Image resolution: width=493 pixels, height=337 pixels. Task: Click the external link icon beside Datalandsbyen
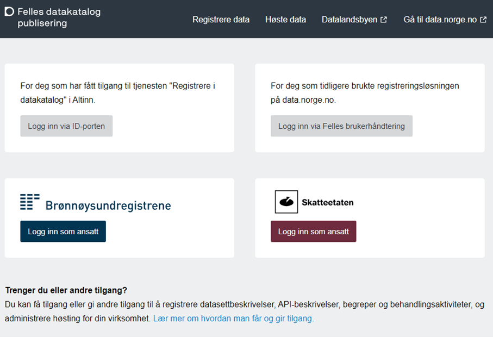tap(384, 20)
